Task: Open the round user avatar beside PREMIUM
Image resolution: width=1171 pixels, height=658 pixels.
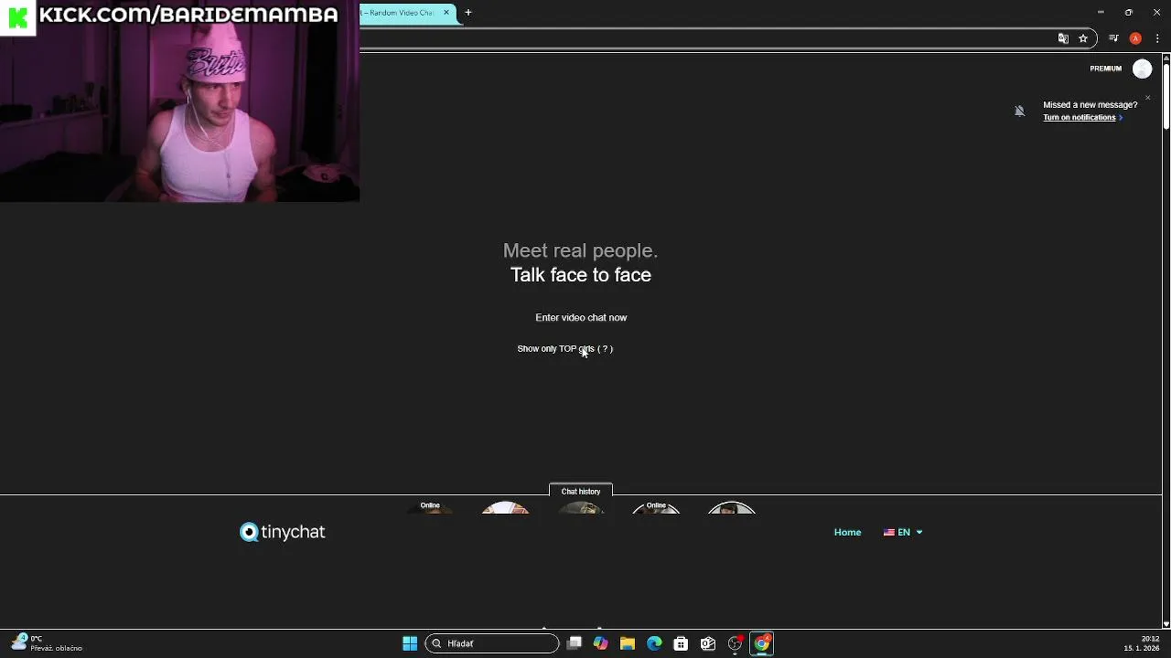Action: click(1143, 69)
